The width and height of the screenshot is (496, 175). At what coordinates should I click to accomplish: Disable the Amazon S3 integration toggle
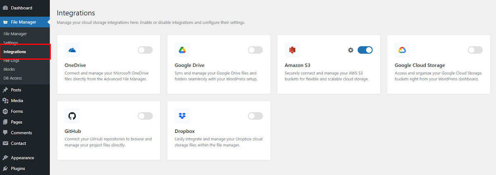click(x=365, y=50)
